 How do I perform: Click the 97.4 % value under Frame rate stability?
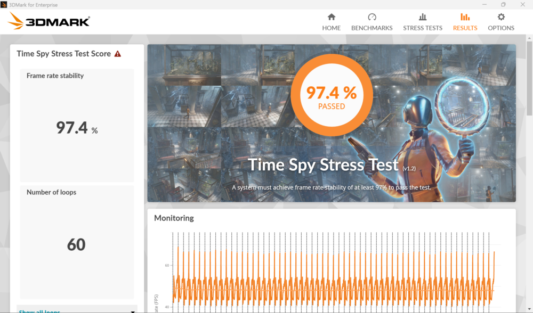(77, 128)
